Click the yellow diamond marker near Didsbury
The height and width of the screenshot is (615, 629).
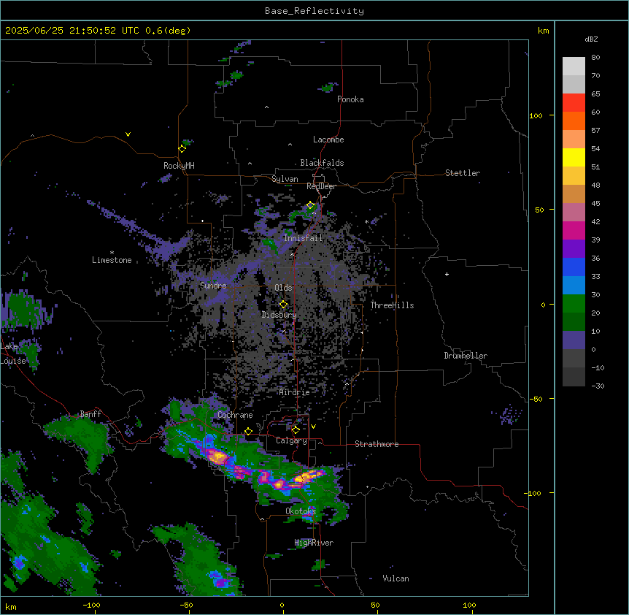(x=283, y=305)
